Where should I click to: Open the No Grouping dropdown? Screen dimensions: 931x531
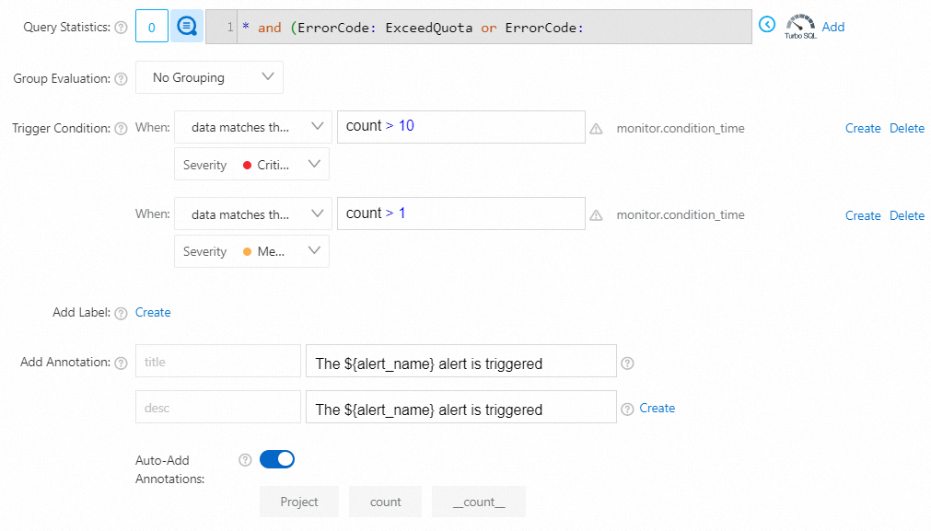pyautogui.click(x=209, y=78)
